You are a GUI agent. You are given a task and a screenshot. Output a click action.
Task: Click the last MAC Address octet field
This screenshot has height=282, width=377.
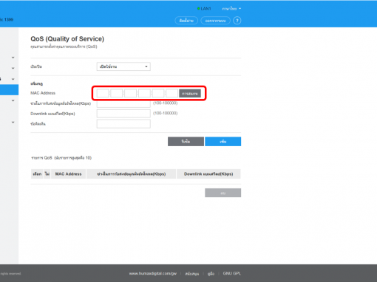pyautogui.click(x=172, y=93)
